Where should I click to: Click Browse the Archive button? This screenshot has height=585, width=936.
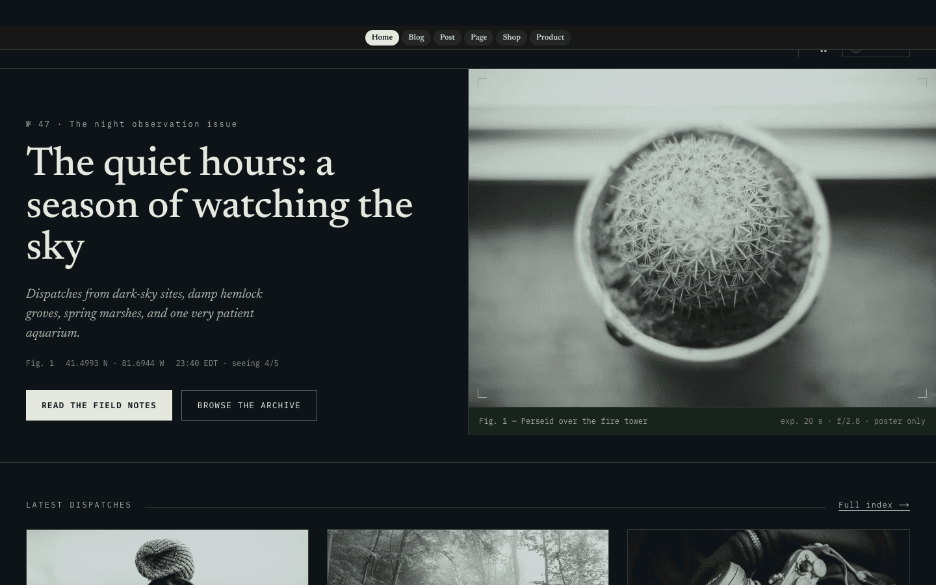[x=249, y=405]
